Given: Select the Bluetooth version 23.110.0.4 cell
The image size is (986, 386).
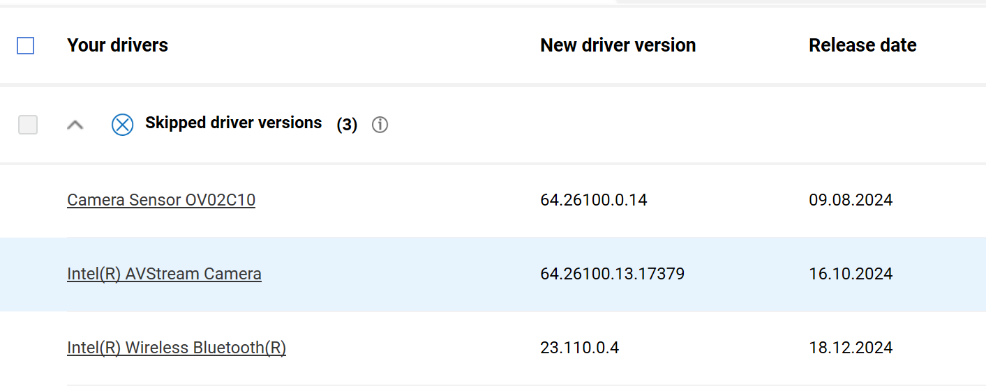Looking at the screenshot, I should (x=579, y=348).
